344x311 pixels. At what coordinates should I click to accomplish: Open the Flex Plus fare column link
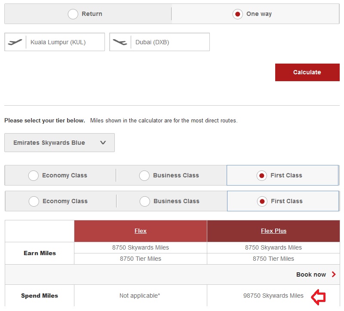pyautogui.click(x=273, y=231)
